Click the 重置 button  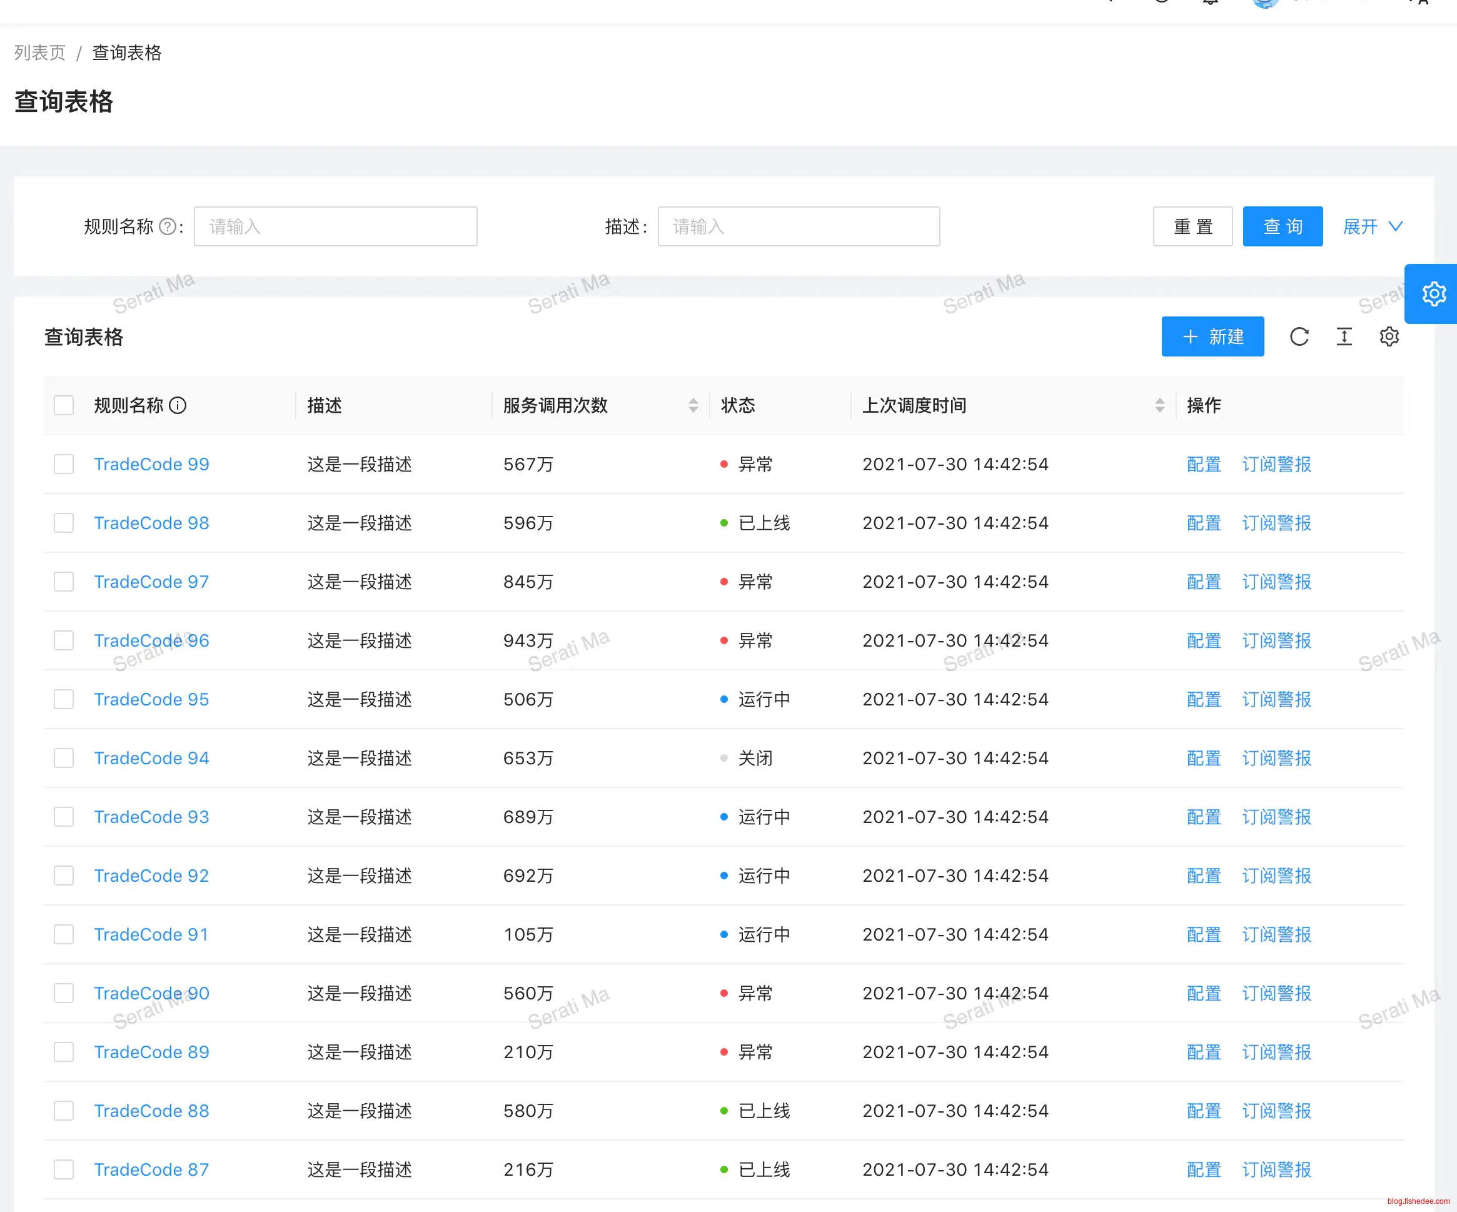(1192, 227)
